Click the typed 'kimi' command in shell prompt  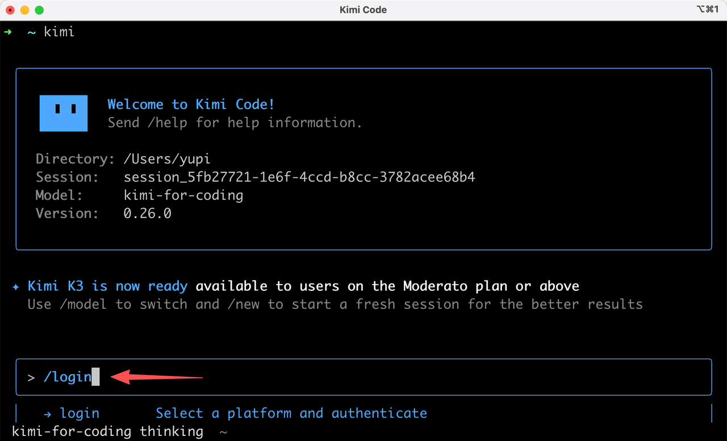pos(59,31)
